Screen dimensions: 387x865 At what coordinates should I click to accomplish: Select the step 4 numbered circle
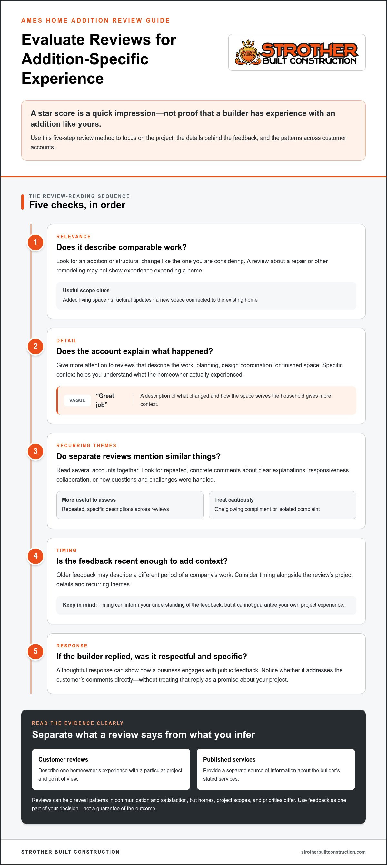click(x=35, y=556)
